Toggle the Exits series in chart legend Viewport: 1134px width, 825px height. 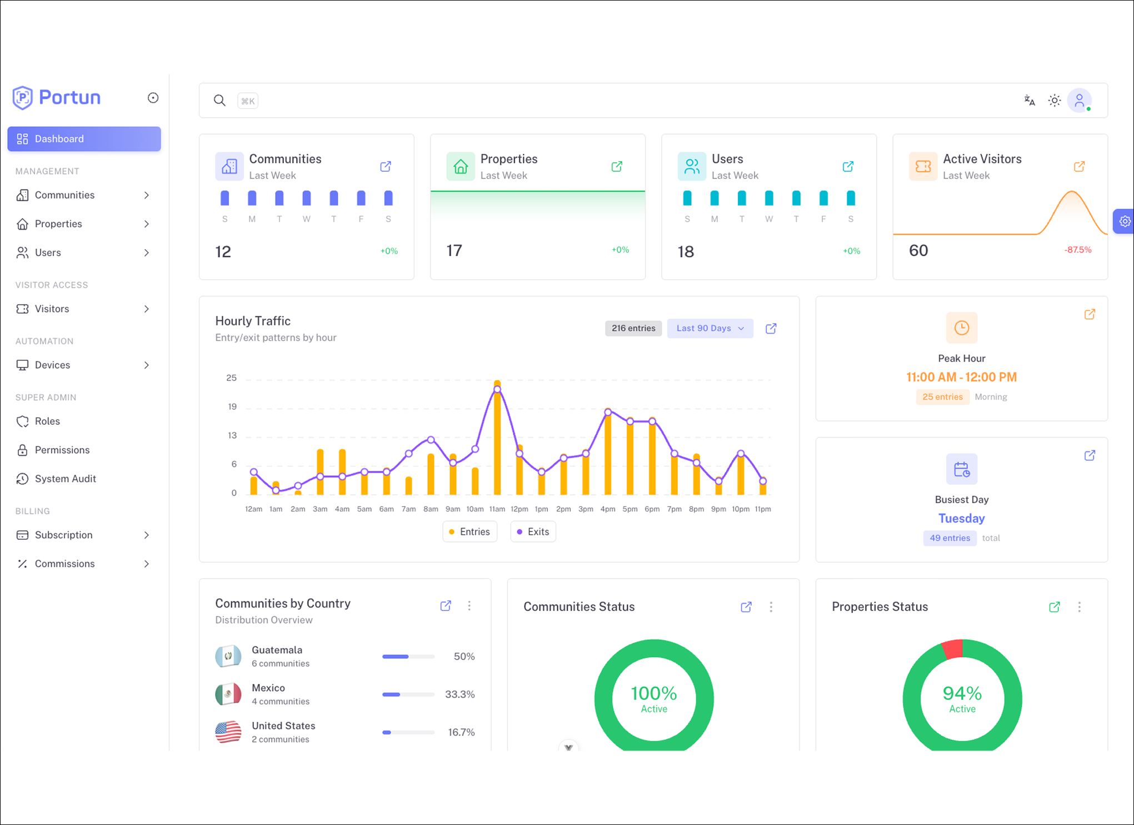533,532
